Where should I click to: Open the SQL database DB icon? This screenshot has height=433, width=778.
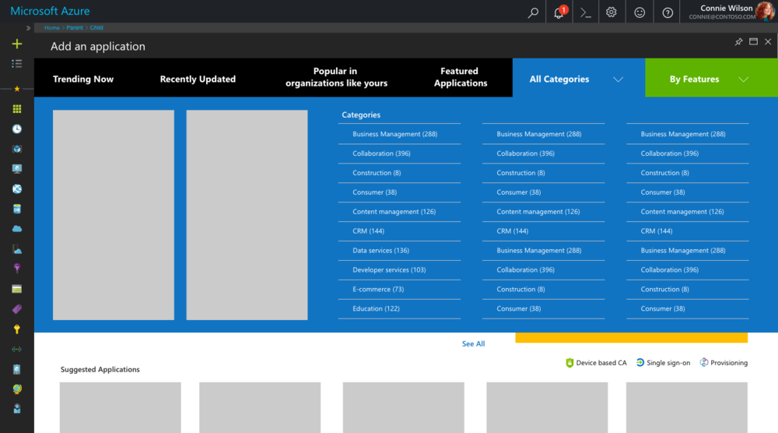pos(17,209)
